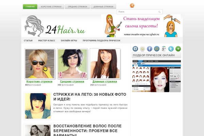204x136 pixels.
Task: Open medium haircuts dark bob thumbnail
Action: pos(72,64)
